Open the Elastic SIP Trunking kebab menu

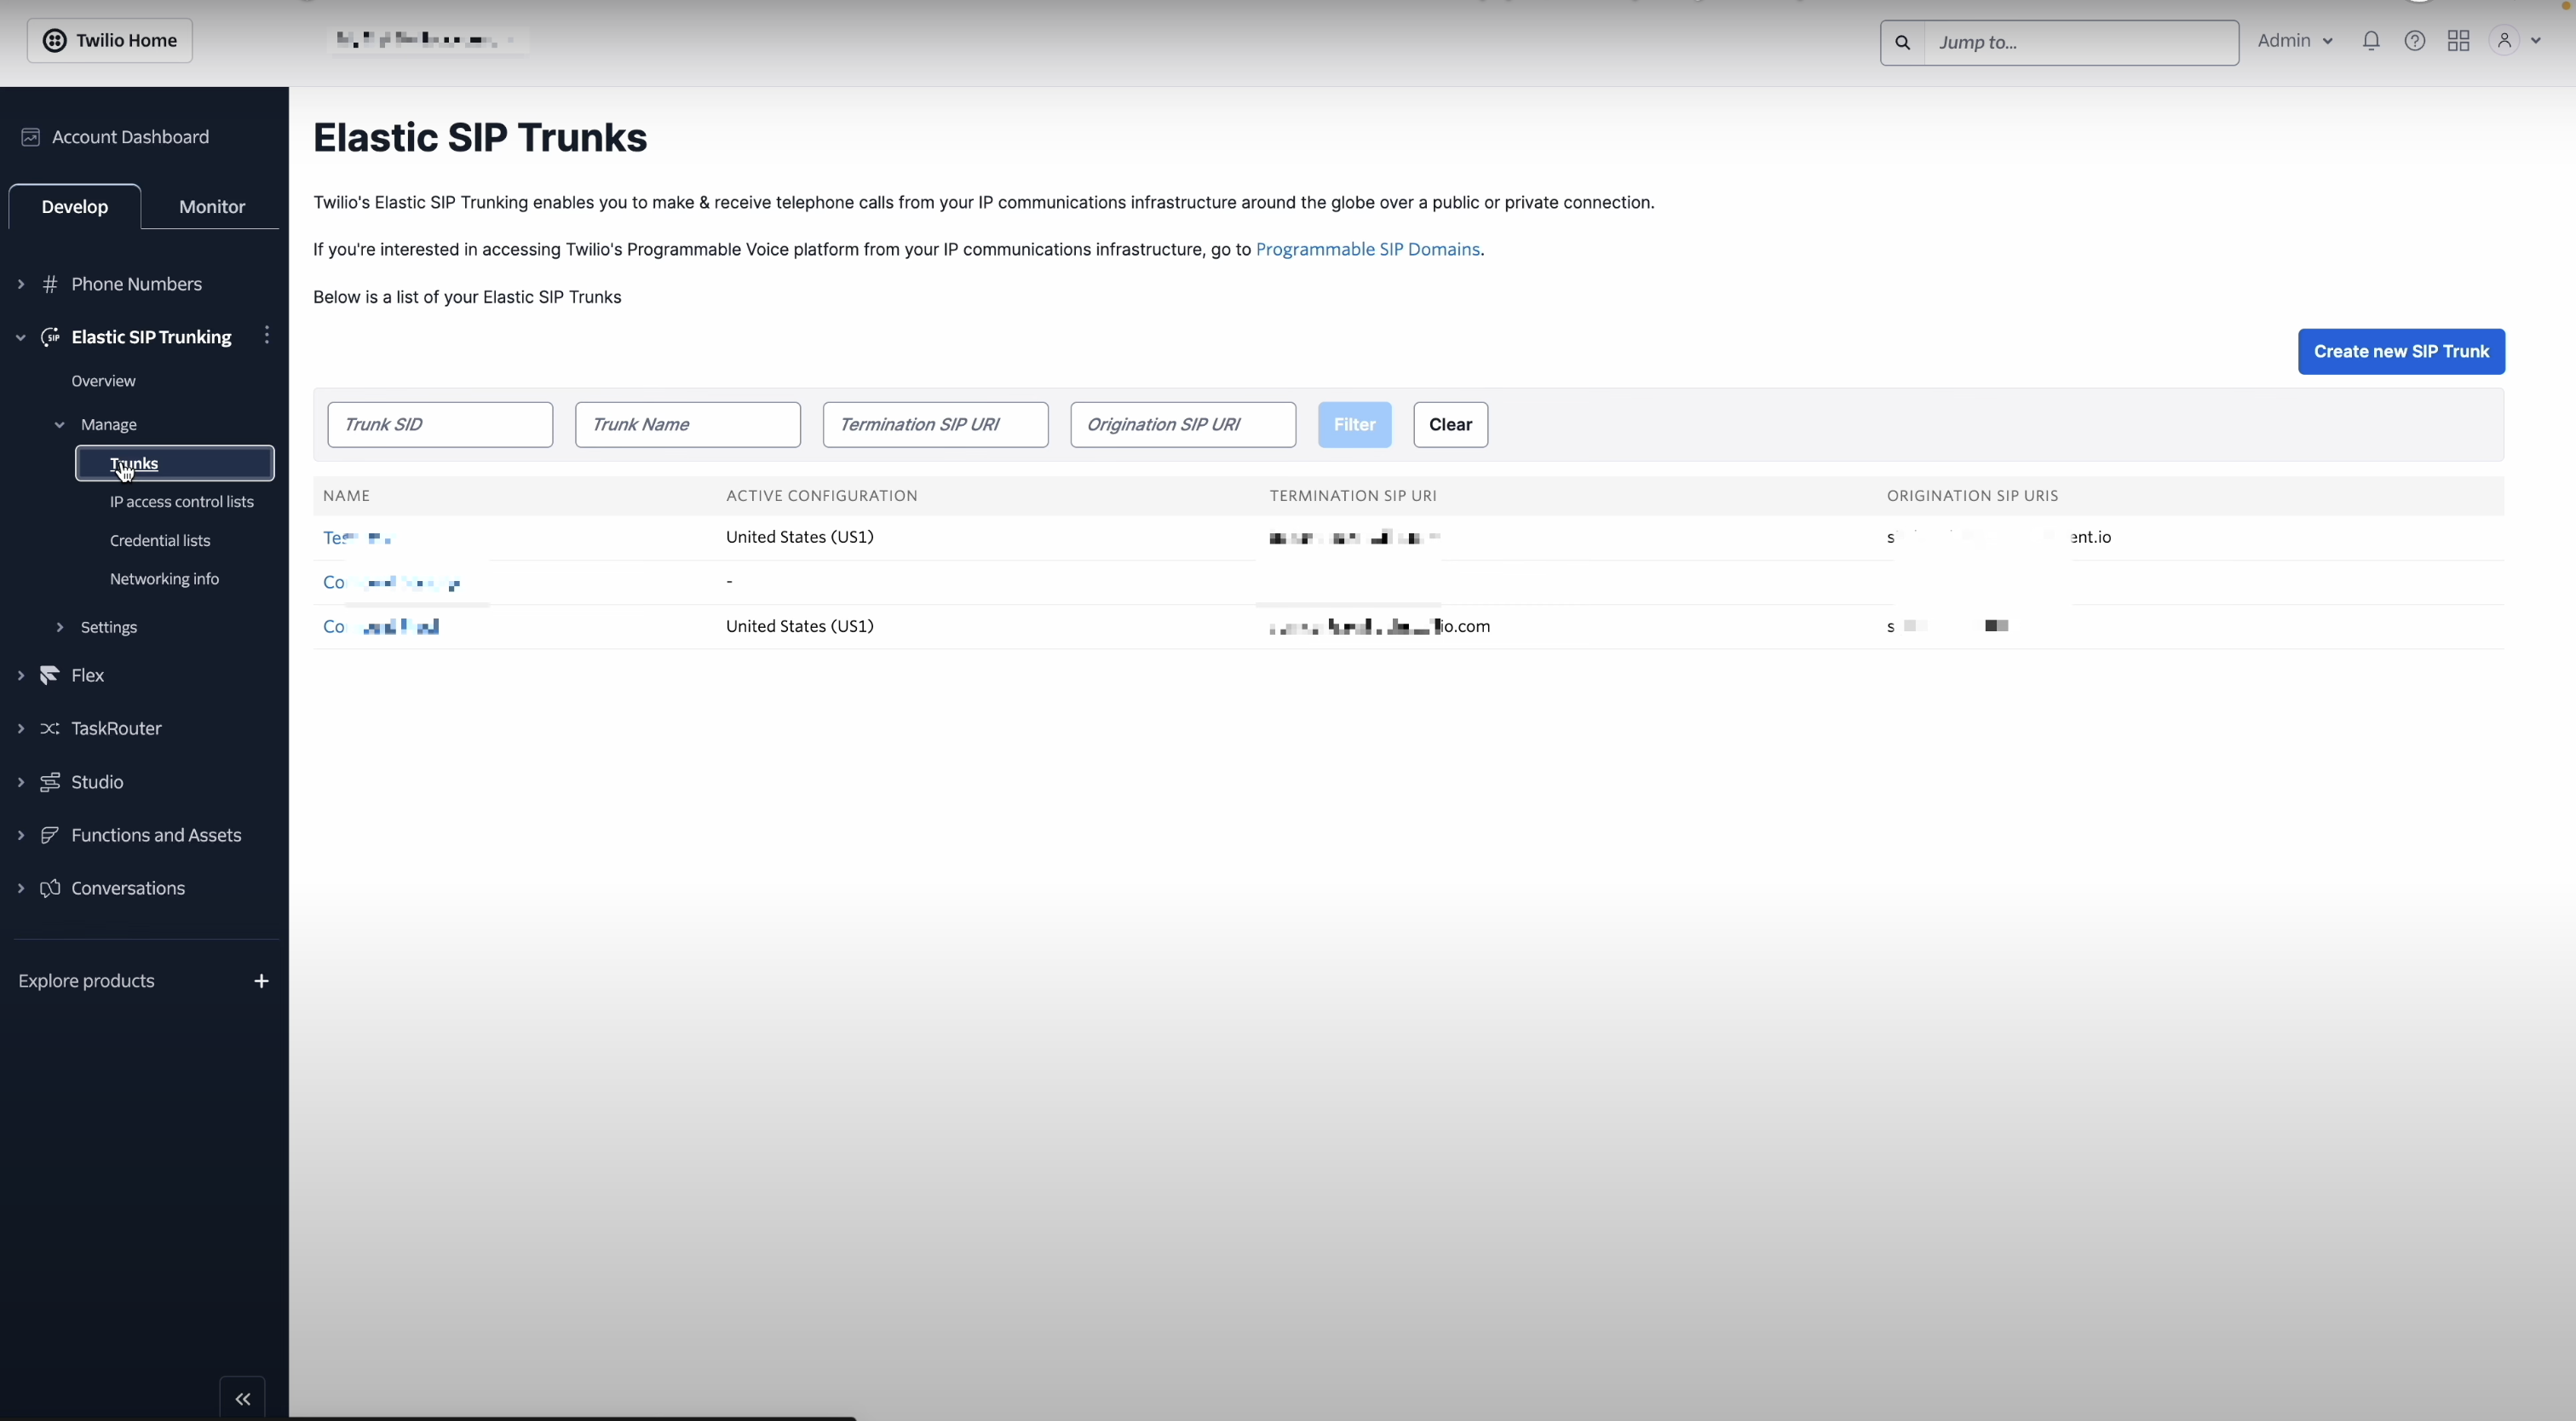click(266, 336)
